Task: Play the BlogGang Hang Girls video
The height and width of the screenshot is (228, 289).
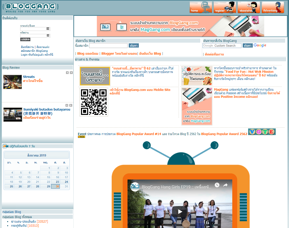Action: (x=180, y=212)
